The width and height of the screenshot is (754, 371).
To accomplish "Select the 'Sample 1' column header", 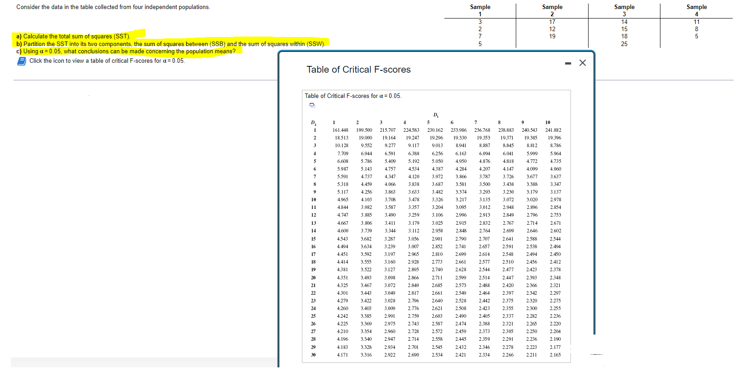I will (x=480, y=10).
